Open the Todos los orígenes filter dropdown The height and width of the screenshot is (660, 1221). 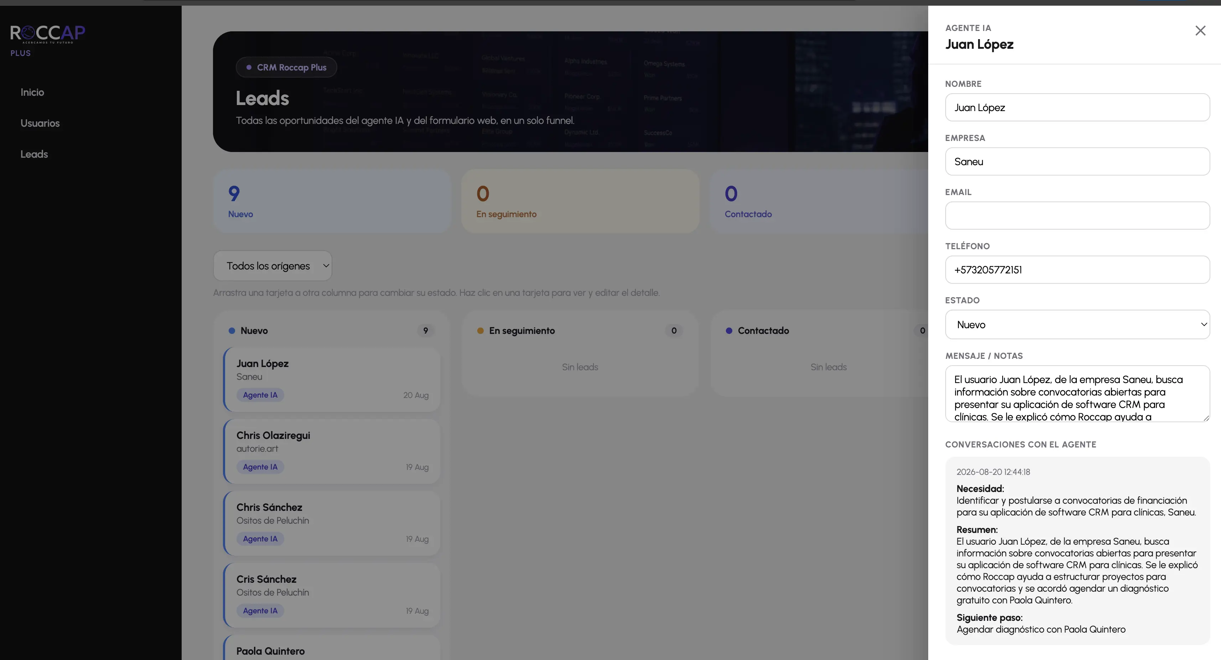(x=272, y=266)
